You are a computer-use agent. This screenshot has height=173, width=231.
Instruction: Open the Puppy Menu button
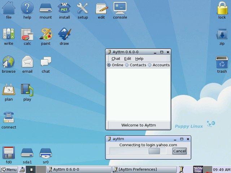pos(9,169)
